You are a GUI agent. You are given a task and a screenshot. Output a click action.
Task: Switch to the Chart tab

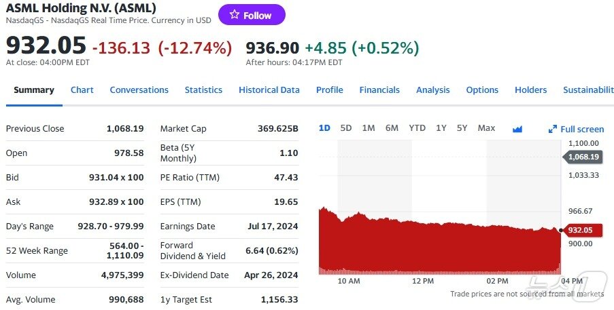click(82, 90)
